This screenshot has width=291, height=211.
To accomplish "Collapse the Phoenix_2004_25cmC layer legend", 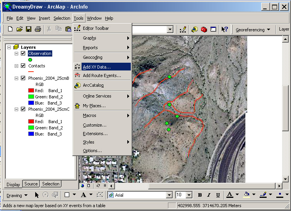I will click(16, 109).
